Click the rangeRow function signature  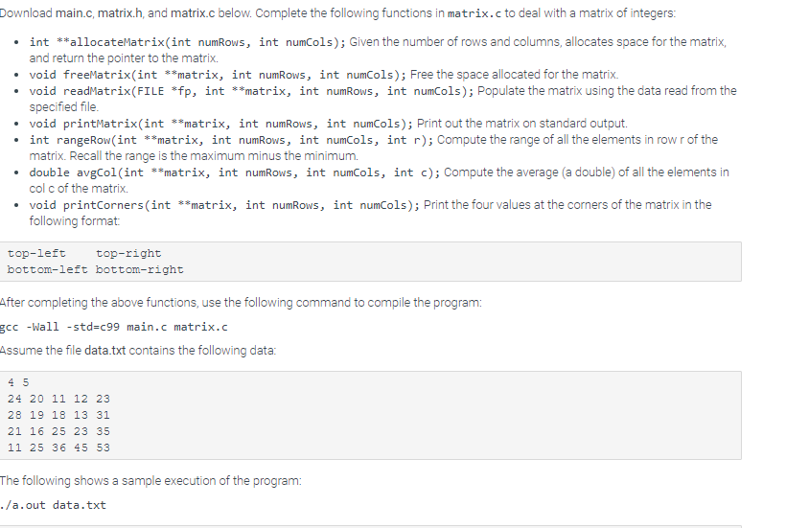click(231, 140)
